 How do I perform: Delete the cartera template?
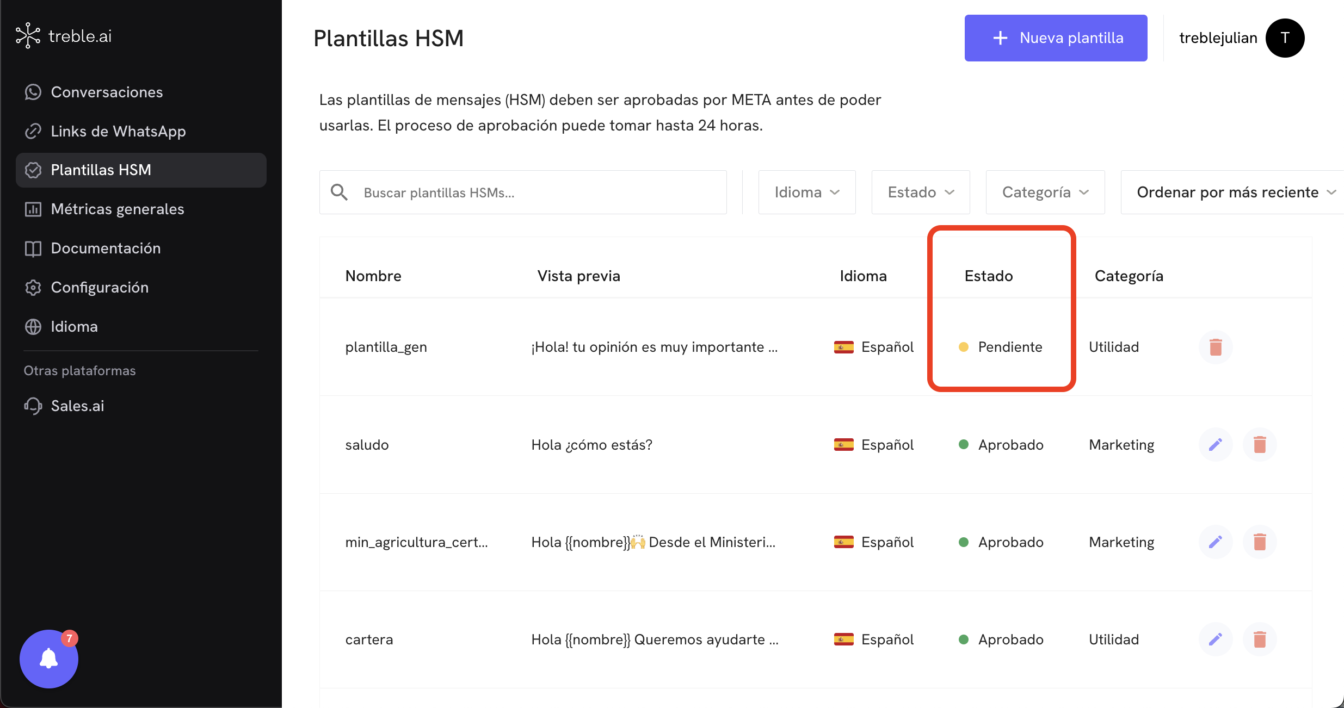click(1260, 639)
